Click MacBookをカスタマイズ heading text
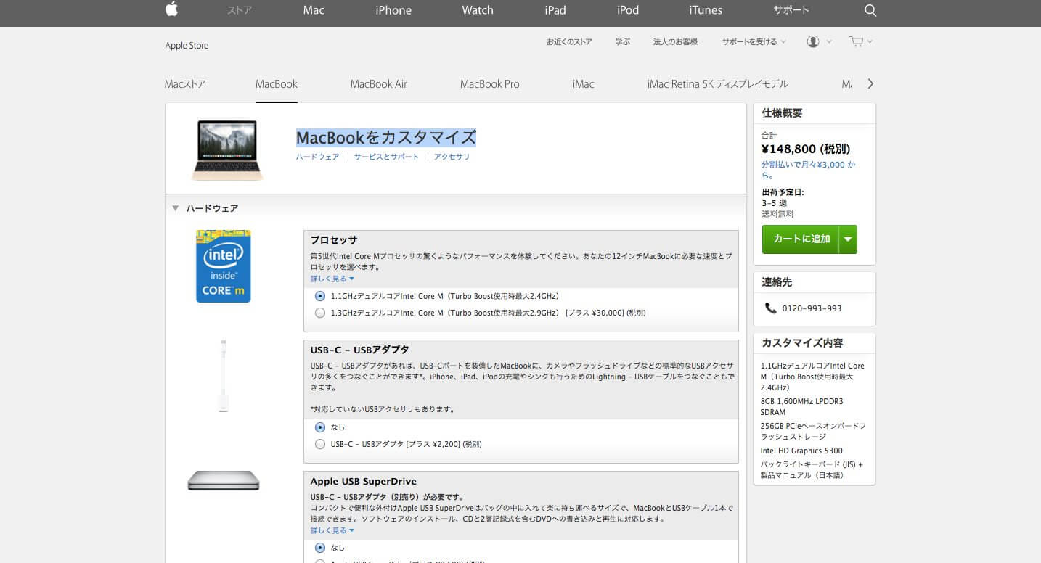Image resolution: width=1041 pixels, height=563 pixels. click(x=385, y=137)
